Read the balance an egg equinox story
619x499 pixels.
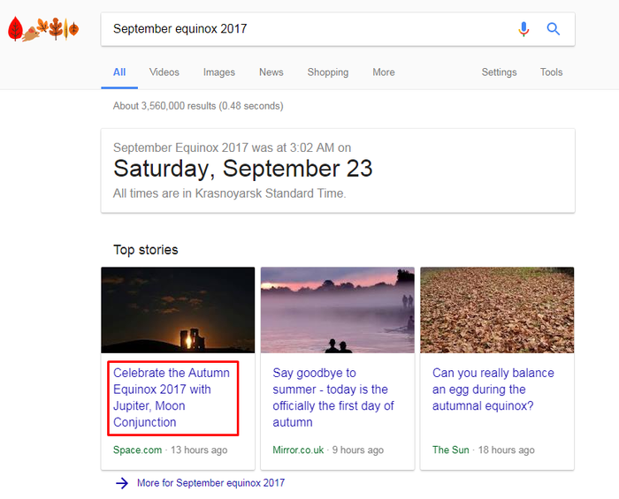(493, 389)
